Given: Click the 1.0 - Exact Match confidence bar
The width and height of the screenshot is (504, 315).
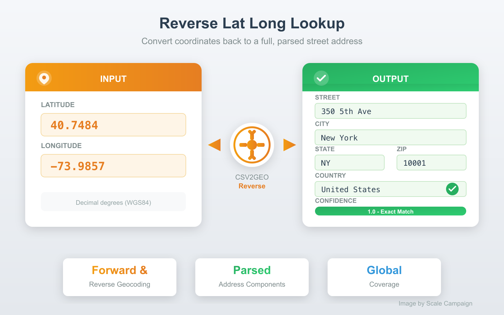Looking at the screenshot, I should (x=391, y=211).
